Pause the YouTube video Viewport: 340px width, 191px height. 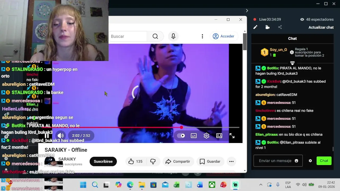point(46,136)
